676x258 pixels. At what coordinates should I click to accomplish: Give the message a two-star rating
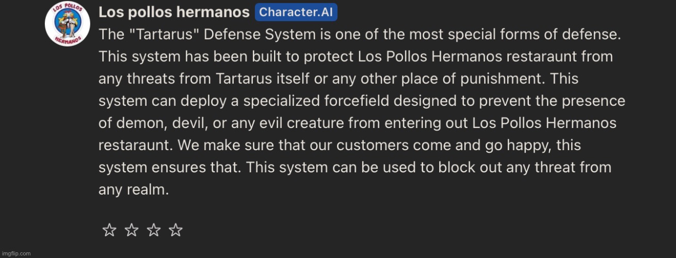coord(132,230)
